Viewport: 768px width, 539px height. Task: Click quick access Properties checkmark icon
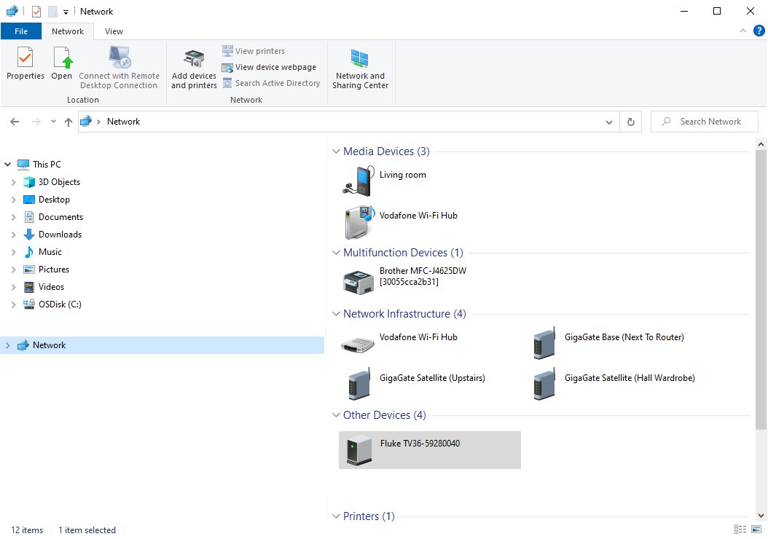pos(36,11)
